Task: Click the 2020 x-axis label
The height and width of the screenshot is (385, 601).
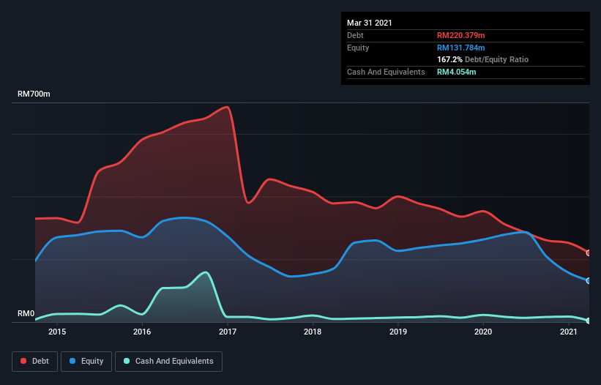Action: click(483, 332)
